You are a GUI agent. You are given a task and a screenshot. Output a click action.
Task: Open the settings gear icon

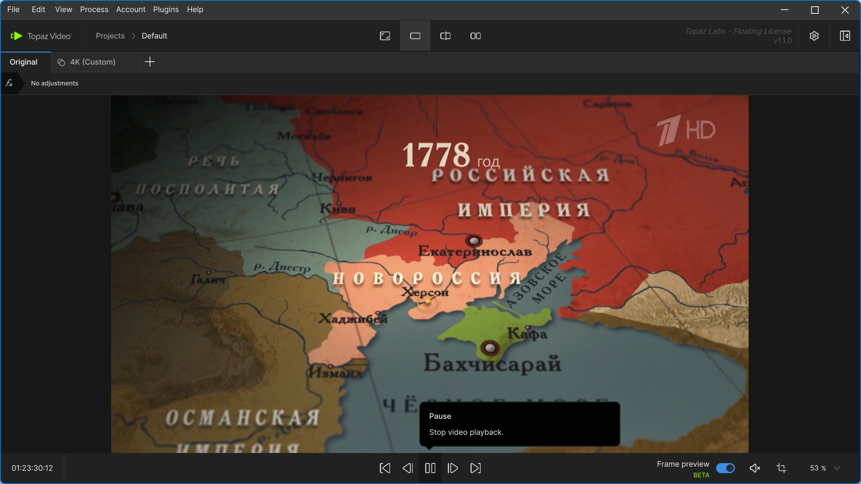[x=814, y=36]
